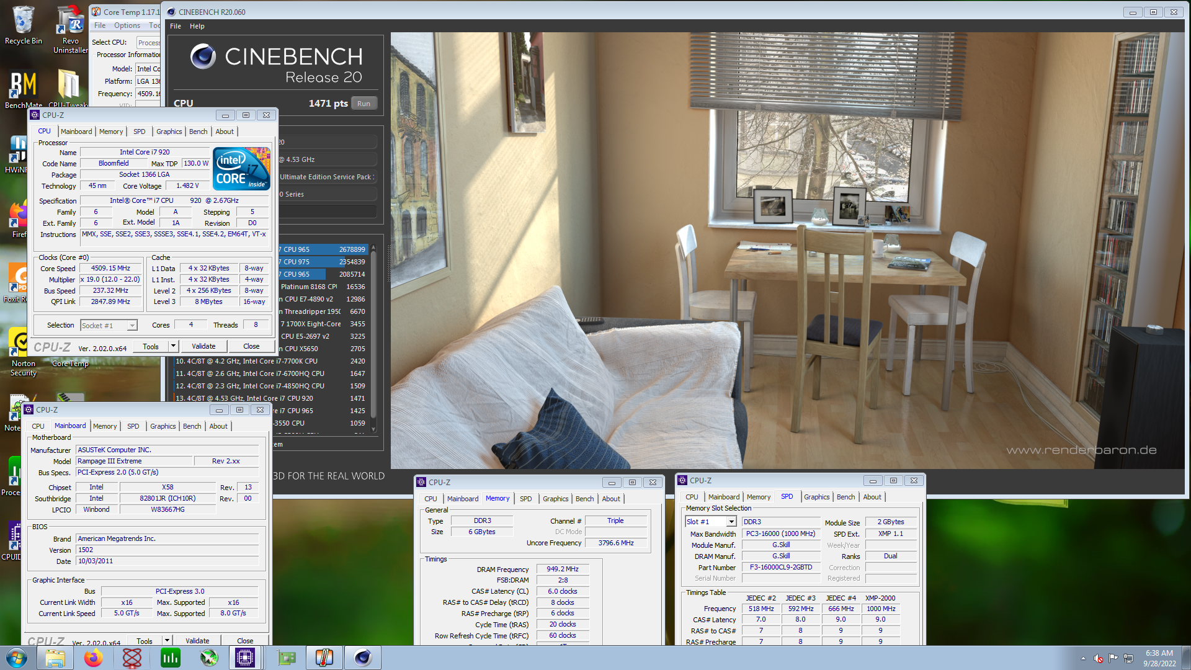The height and width of the screenshot is (670, 1191).
Task: Click the green circuit-card taskbar icon
Action: tap(286, 658)
